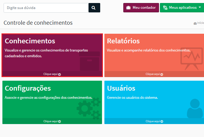204x137 pixels.
Task: Click the magnifying glass search button
Action: [94, 8]
